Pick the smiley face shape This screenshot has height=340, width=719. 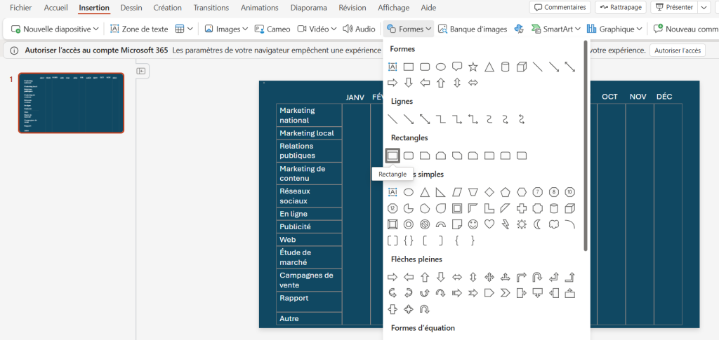pos(473,224)
